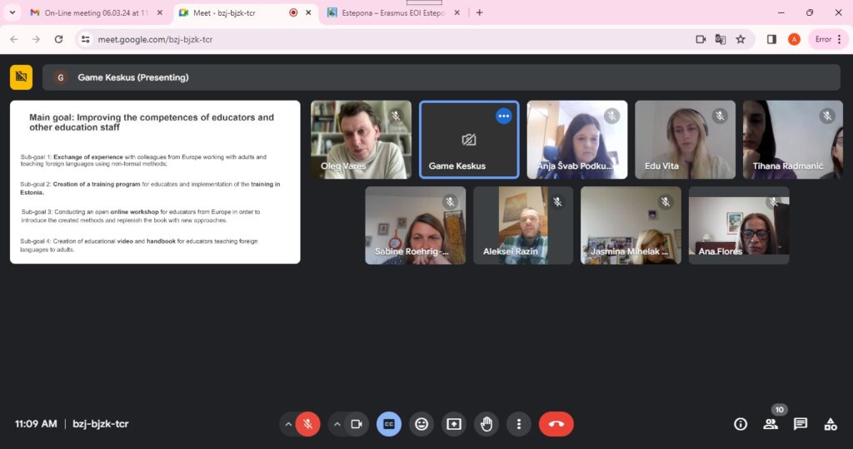Toggle the muted microphone button
This screenshot has width=853, height=449.
(x=307, y=424)
